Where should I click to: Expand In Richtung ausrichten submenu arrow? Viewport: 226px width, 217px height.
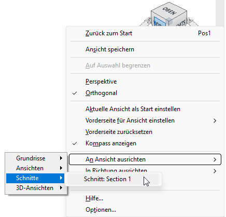click(215, 171)
